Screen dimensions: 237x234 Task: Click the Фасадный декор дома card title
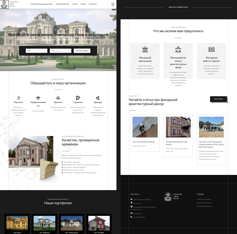145,59
